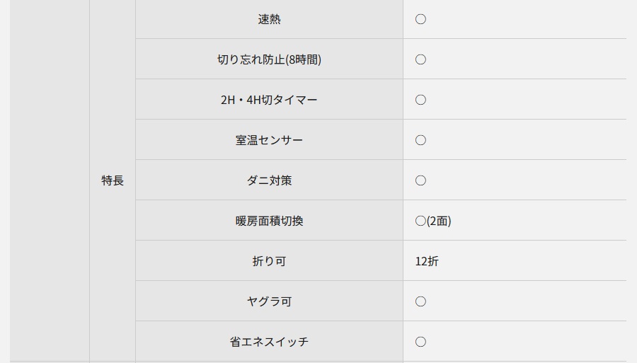Select the 2H・4H切タイマー label
Viewport: 637px width, 363px height.
click(269, 100)
